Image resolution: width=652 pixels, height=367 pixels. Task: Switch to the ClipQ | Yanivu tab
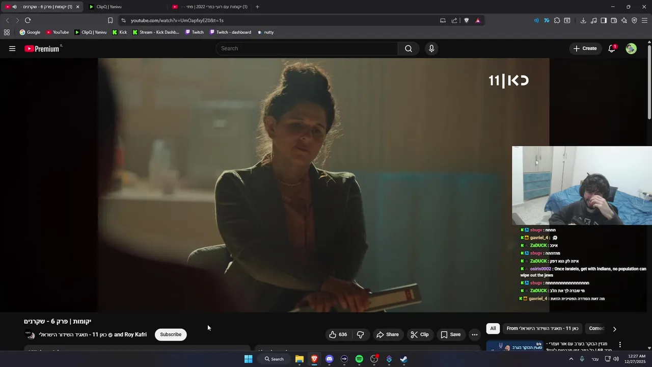click(127, 7)
